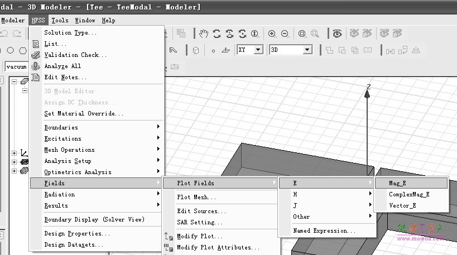
Task: Select Mag_E field plot
Action: 411,183
